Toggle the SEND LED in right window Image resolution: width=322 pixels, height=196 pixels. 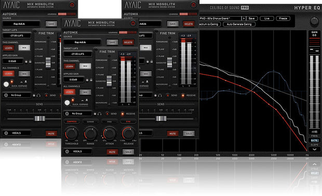168,95
